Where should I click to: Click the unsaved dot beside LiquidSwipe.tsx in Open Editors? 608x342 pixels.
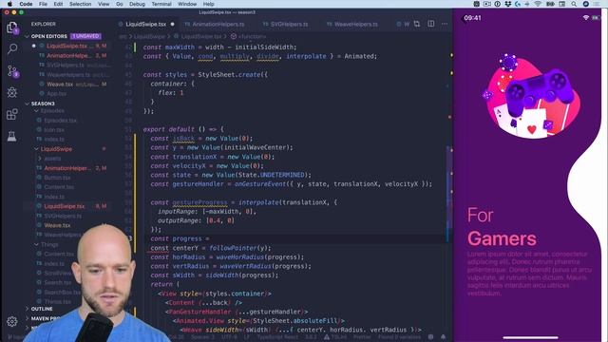(x=34, y=46)
